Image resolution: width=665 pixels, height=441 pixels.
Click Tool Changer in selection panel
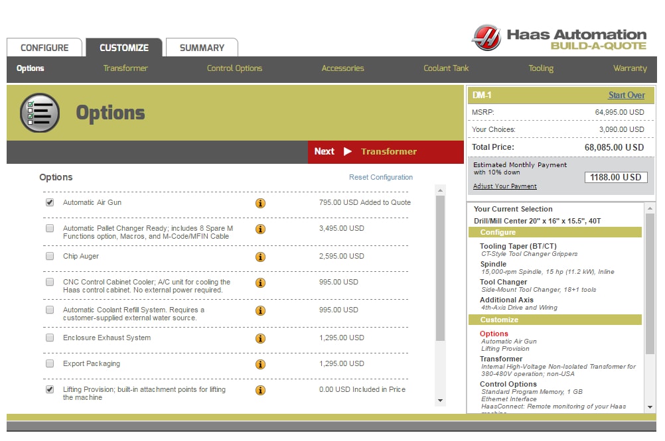click(x=504, y=282)
